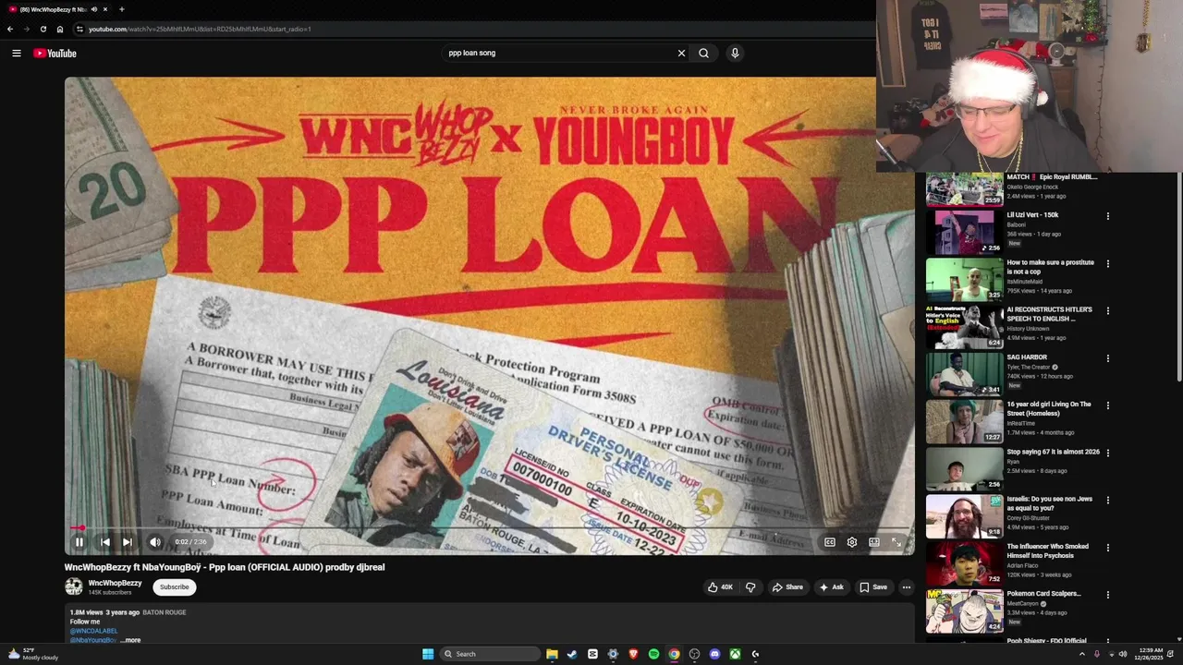Screen dimensions: 1183x665
Task: Run search with the magnifier button
Action: [703, 54]
